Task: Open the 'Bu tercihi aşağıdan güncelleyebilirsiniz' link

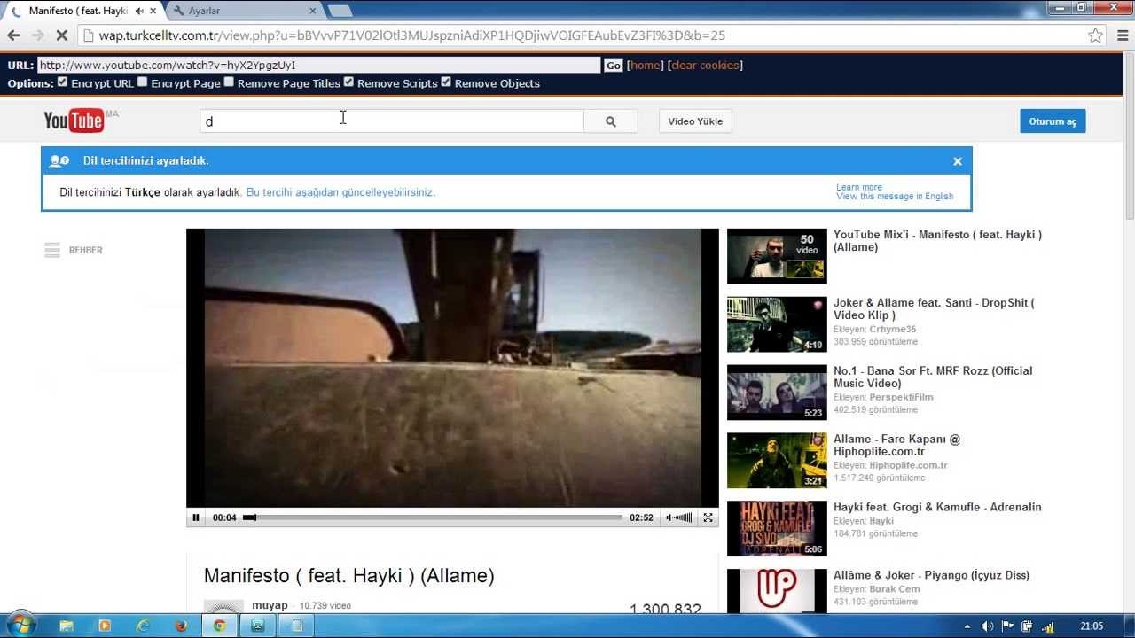Action: pyautogui.click(x=340, y=192)
